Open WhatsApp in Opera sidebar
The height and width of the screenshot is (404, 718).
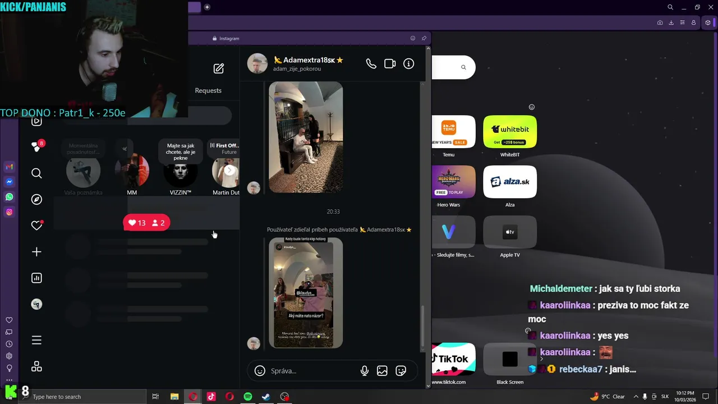9,197
